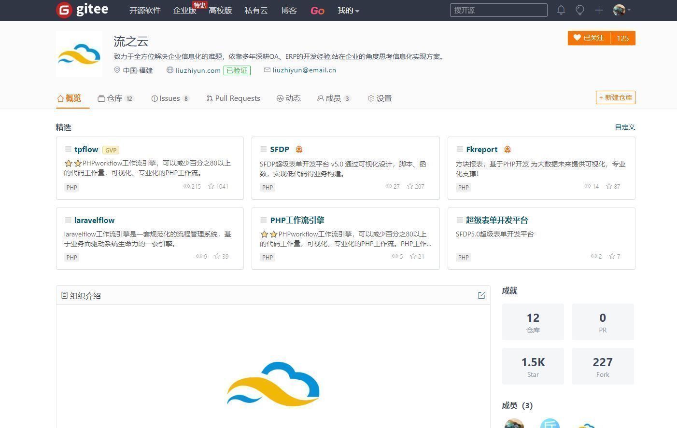Viewport: 677px width, 428px height.
Task: Click the watch count 215 on tpflow
Action: tap(192, 186)
